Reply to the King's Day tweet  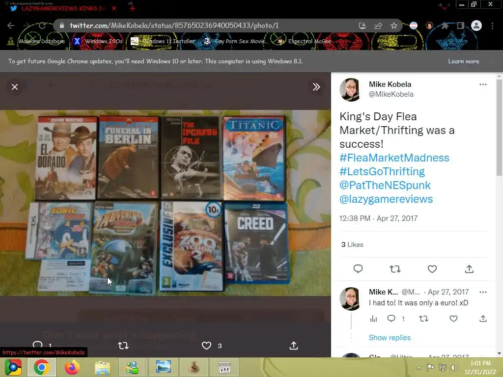358,269
